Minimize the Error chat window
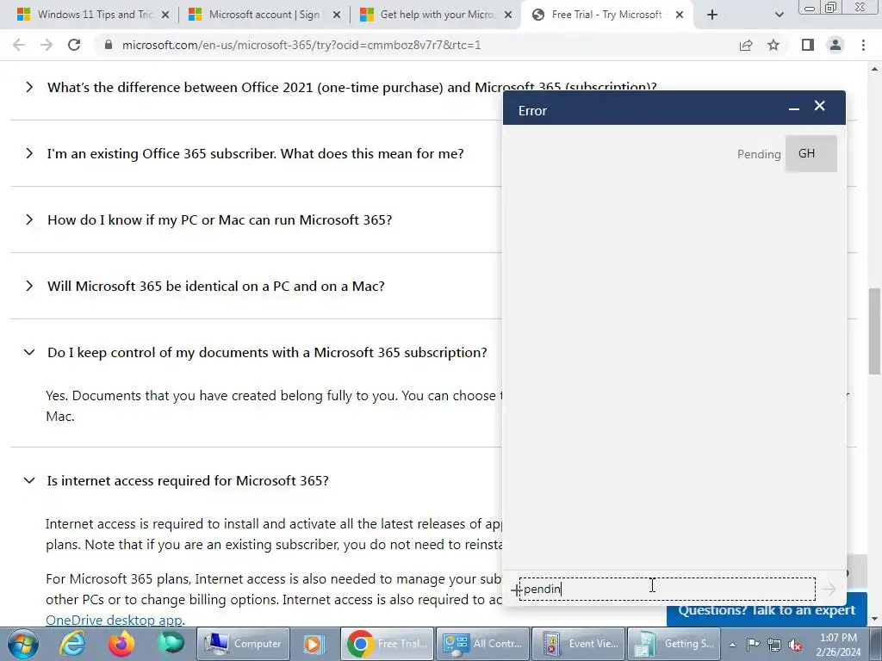 (x=793, y=108)
